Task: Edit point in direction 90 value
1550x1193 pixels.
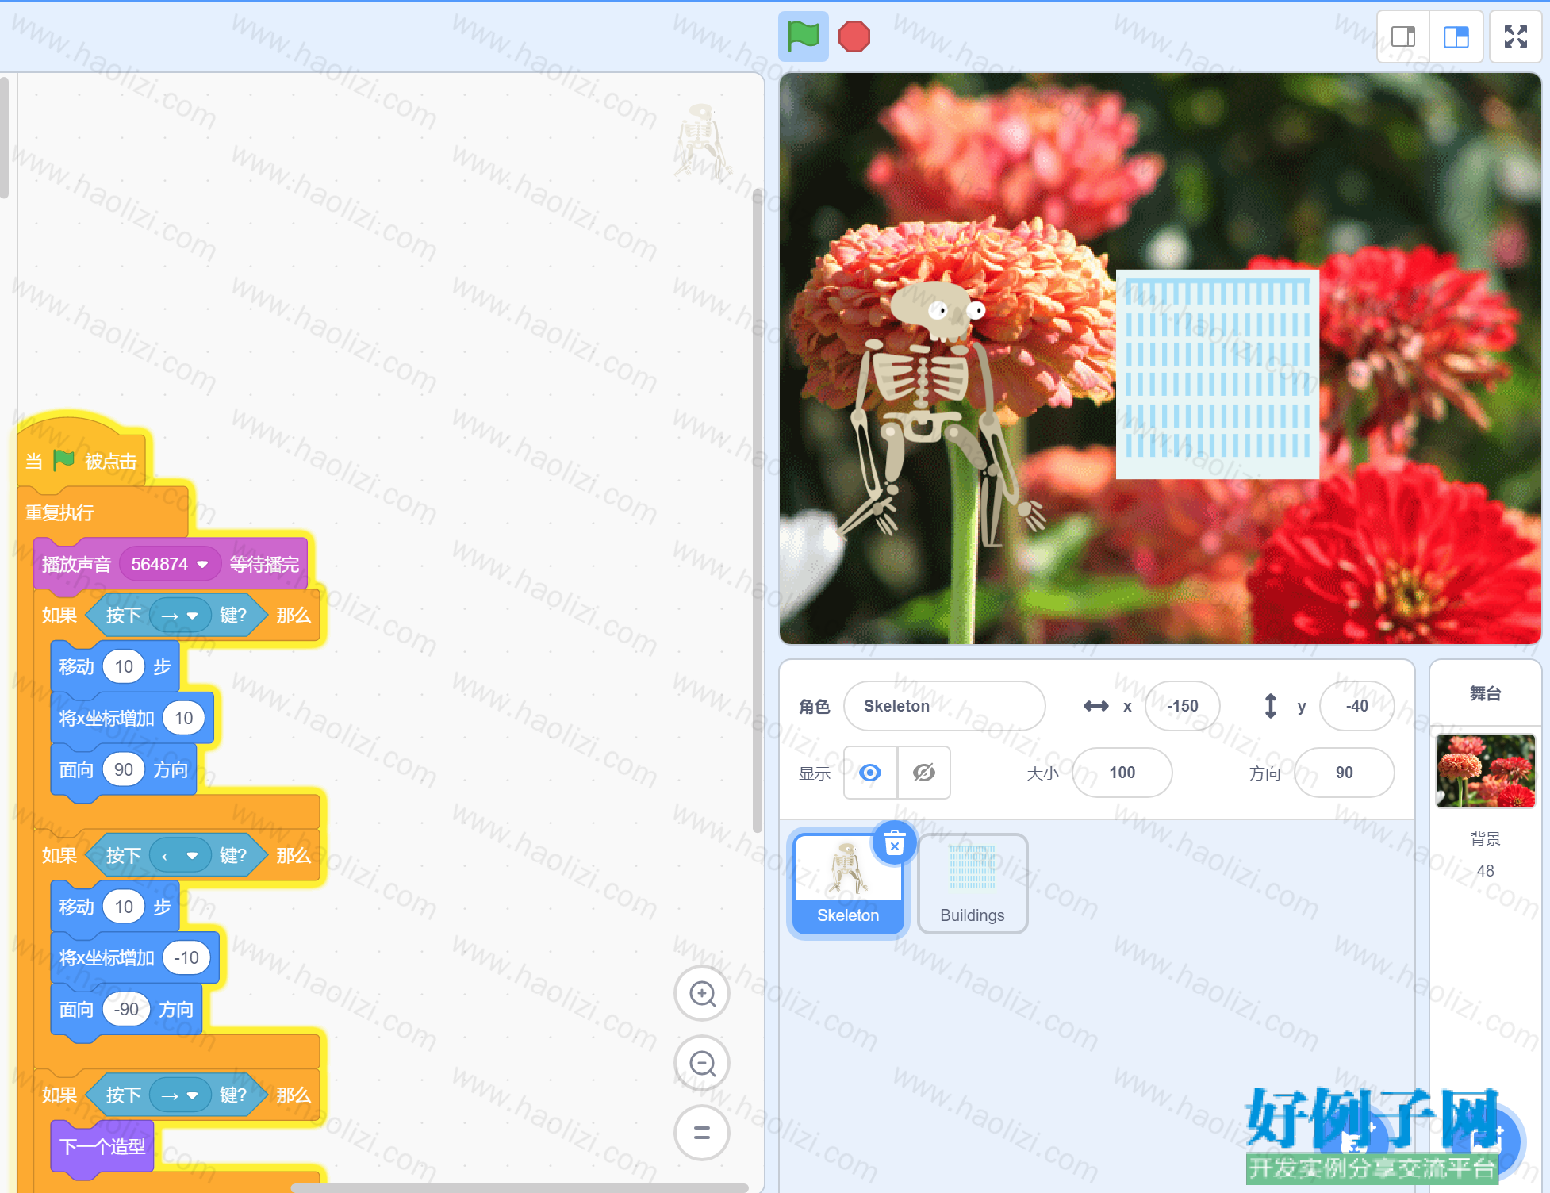Action: click(124, 769)
